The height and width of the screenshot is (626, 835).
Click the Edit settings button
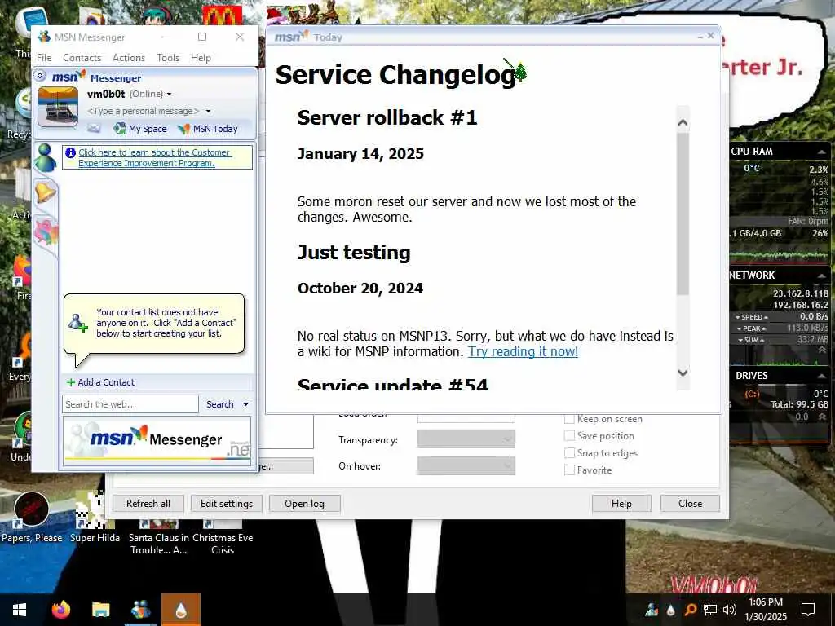[227, 504]
